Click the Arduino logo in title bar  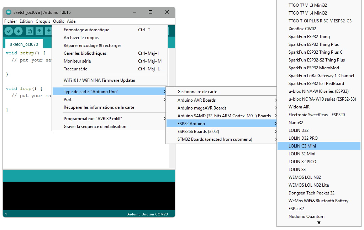9,12
